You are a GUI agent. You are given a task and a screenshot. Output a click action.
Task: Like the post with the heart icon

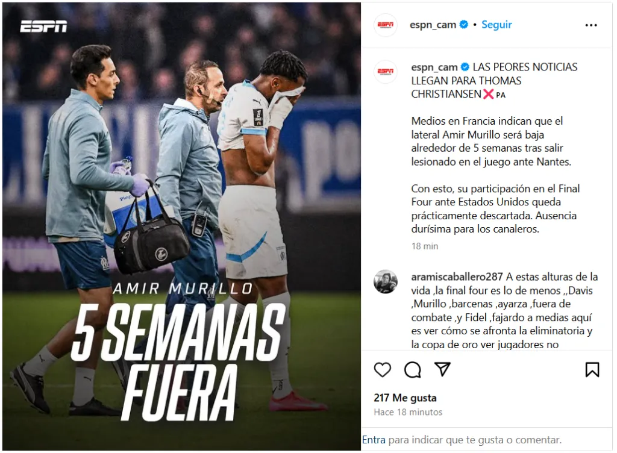pyautogui.click(x=382, y=370)
